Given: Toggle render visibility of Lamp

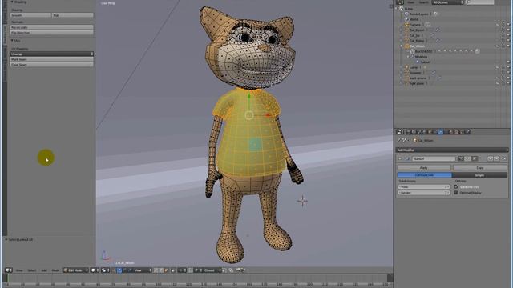Looking at the screenshot, I should point(508,67).
